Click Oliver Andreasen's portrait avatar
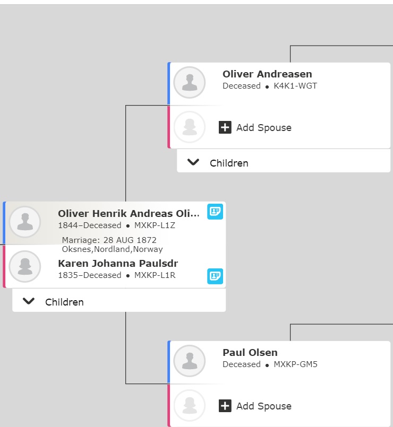 (189, 82)
